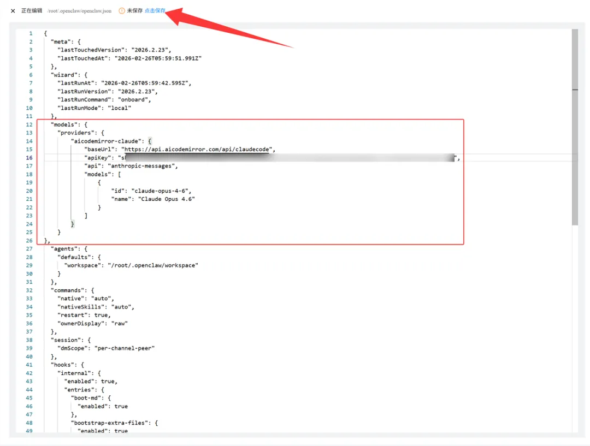Click the "nativeSkills" line
590x446 pixels.
click(x=96, y=307)
